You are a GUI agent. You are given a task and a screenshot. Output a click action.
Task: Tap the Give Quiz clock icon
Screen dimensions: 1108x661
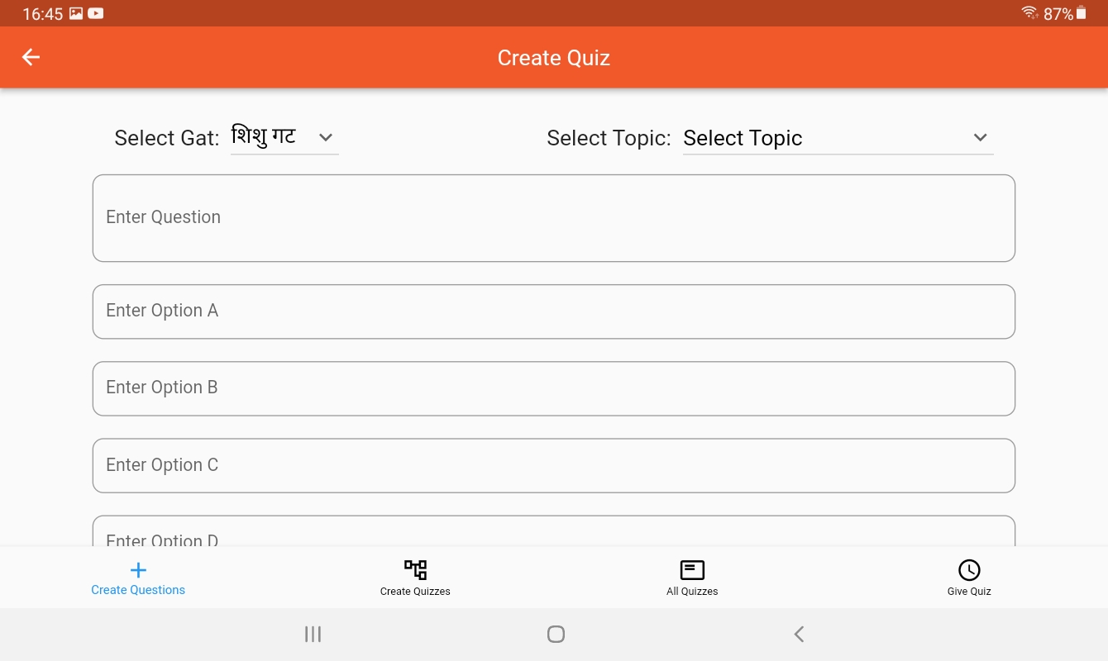[x=969, y=569]
